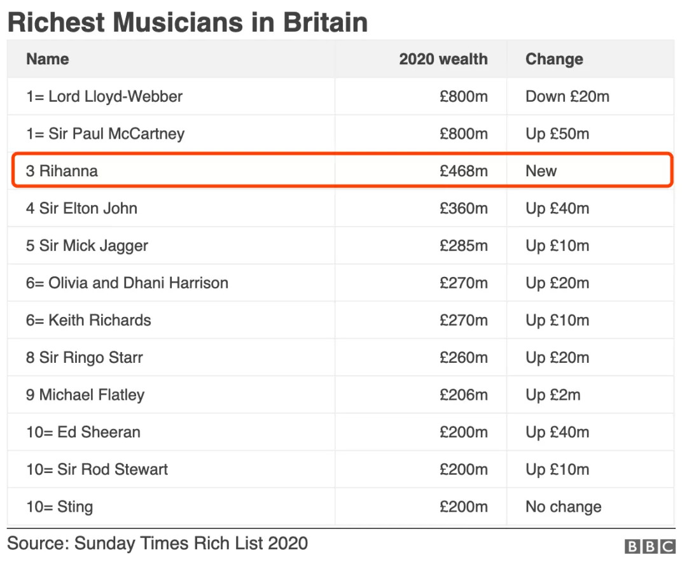The height and width of the screenshot is (564, 687).
Task: Click the Richest Musicians in Britain title
Action: click(188, 22)
